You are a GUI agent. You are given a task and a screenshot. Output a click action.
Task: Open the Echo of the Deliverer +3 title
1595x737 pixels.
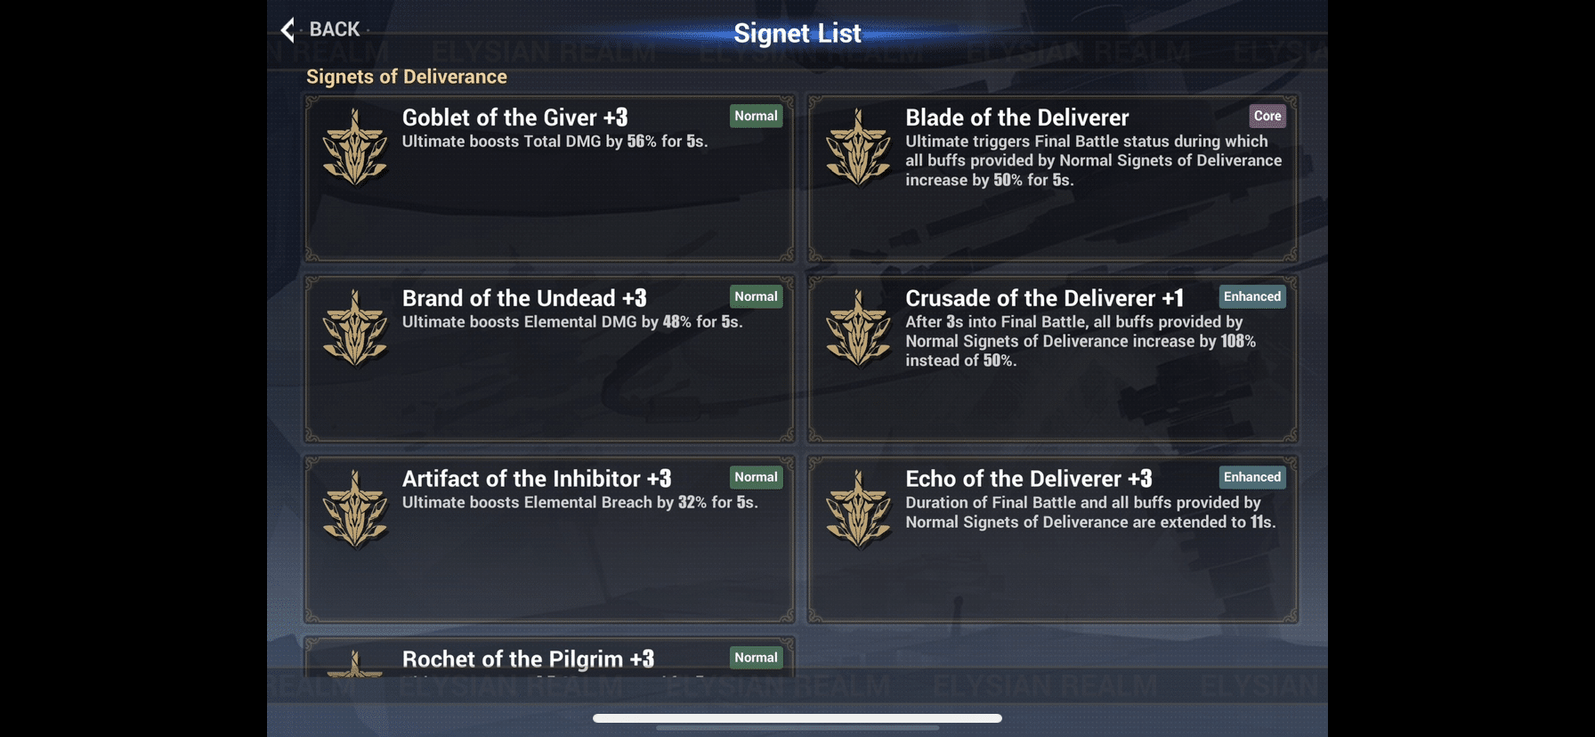click(1028, 479)
